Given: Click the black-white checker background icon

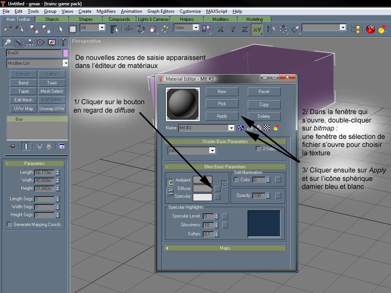Looking at the screenshot, I should point(267,128).
